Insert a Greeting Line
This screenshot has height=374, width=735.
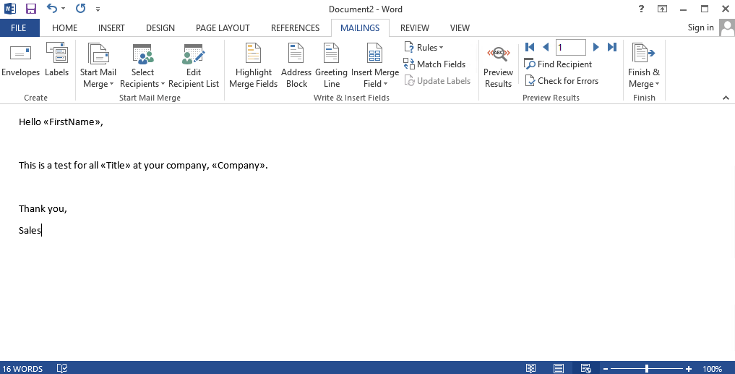click(332, 65)
